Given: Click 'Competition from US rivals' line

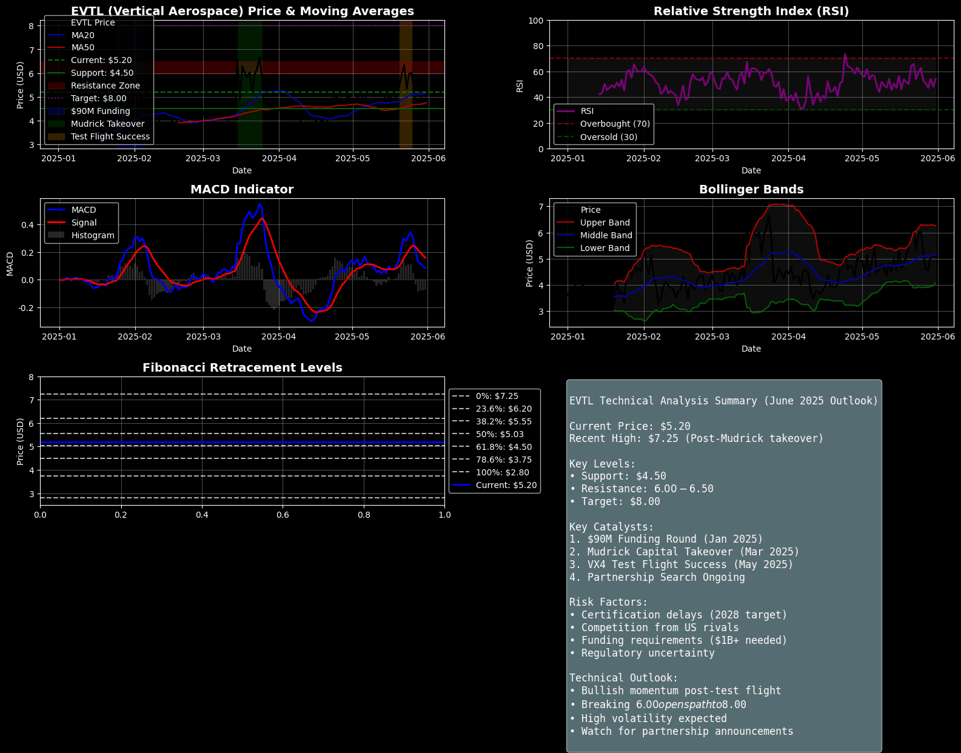Looking at the screenshot, I should point(654,627).
